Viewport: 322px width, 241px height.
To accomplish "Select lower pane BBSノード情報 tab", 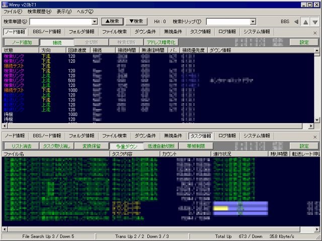I will point(47,136).
